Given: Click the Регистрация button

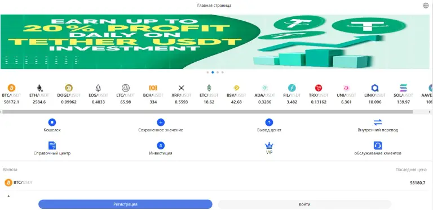Looking at the screenshot, I should [x=125, y=204].
